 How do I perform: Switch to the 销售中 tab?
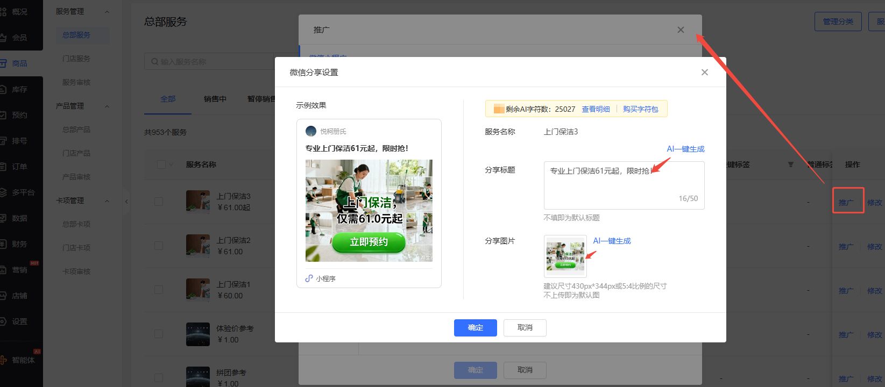coord(215,99)
